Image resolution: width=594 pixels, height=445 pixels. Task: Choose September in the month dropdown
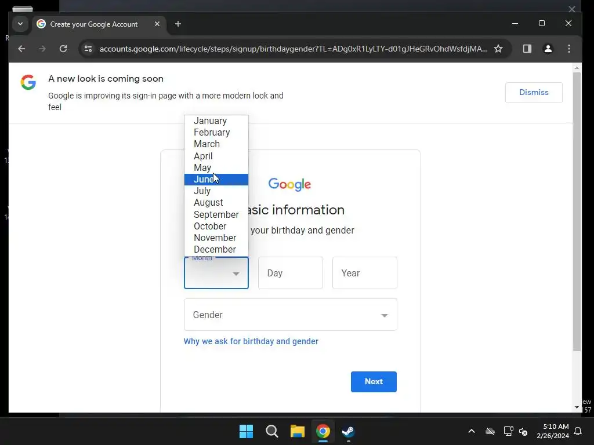216,214
